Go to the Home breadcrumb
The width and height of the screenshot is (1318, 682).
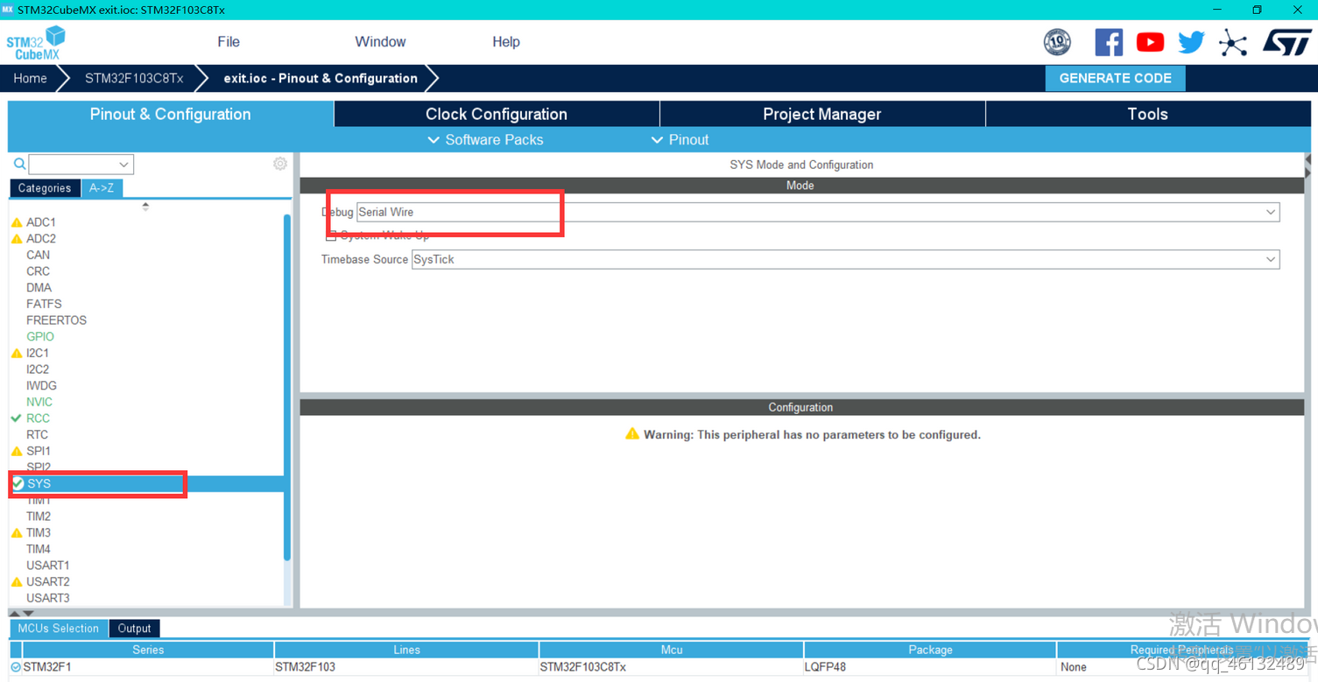click(x=30, y=78)
